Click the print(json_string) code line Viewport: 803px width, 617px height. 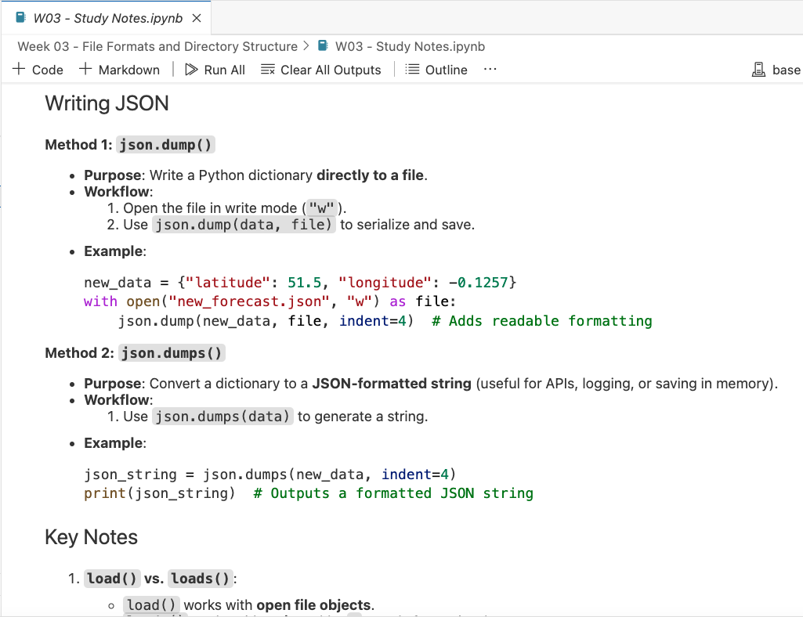[x=160, y=493]
